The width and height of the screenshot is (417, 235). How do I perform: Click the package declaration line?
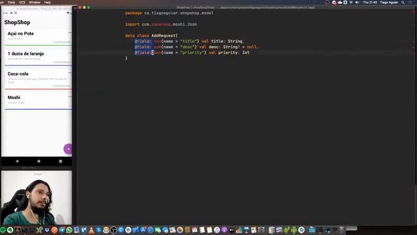coord(169,13)
